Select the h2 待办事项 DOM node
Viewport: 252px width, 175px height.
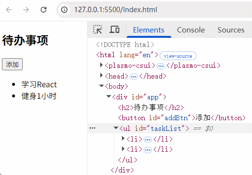click(151, 108)
